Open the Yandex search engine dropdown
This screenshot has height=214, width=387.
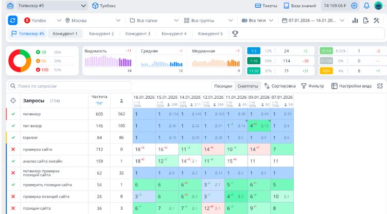[x=42, y=21]
